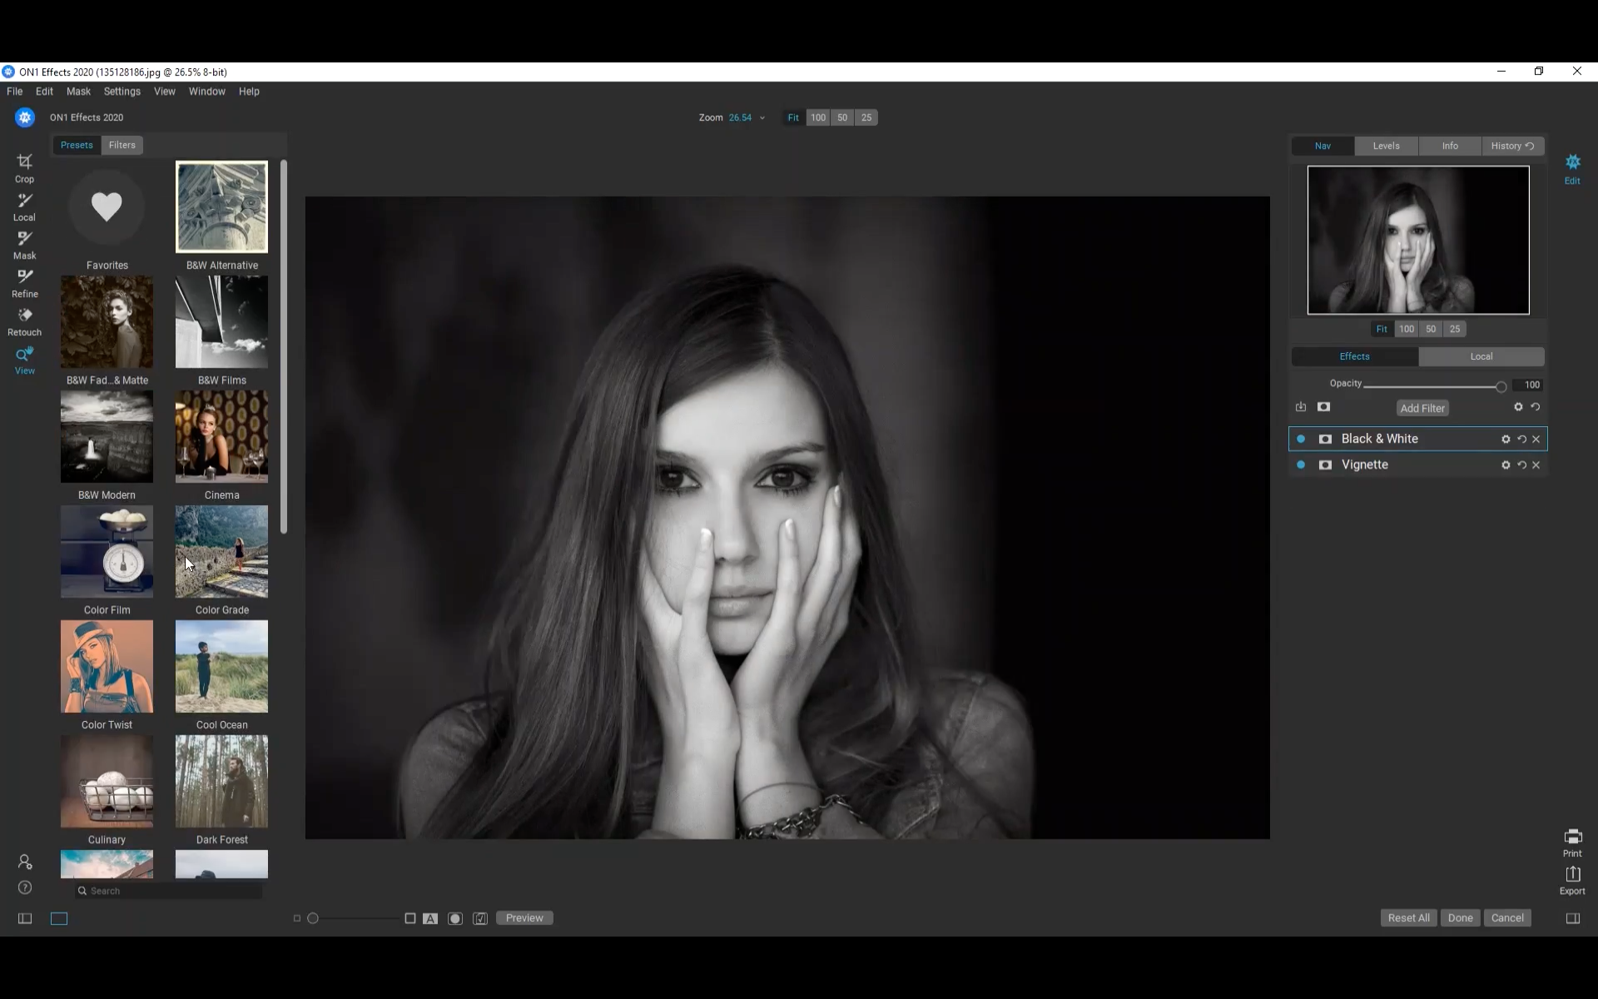The image size is (1598, 999).
Task: Select the Retouch tool
Action: [x=24, y=321]
